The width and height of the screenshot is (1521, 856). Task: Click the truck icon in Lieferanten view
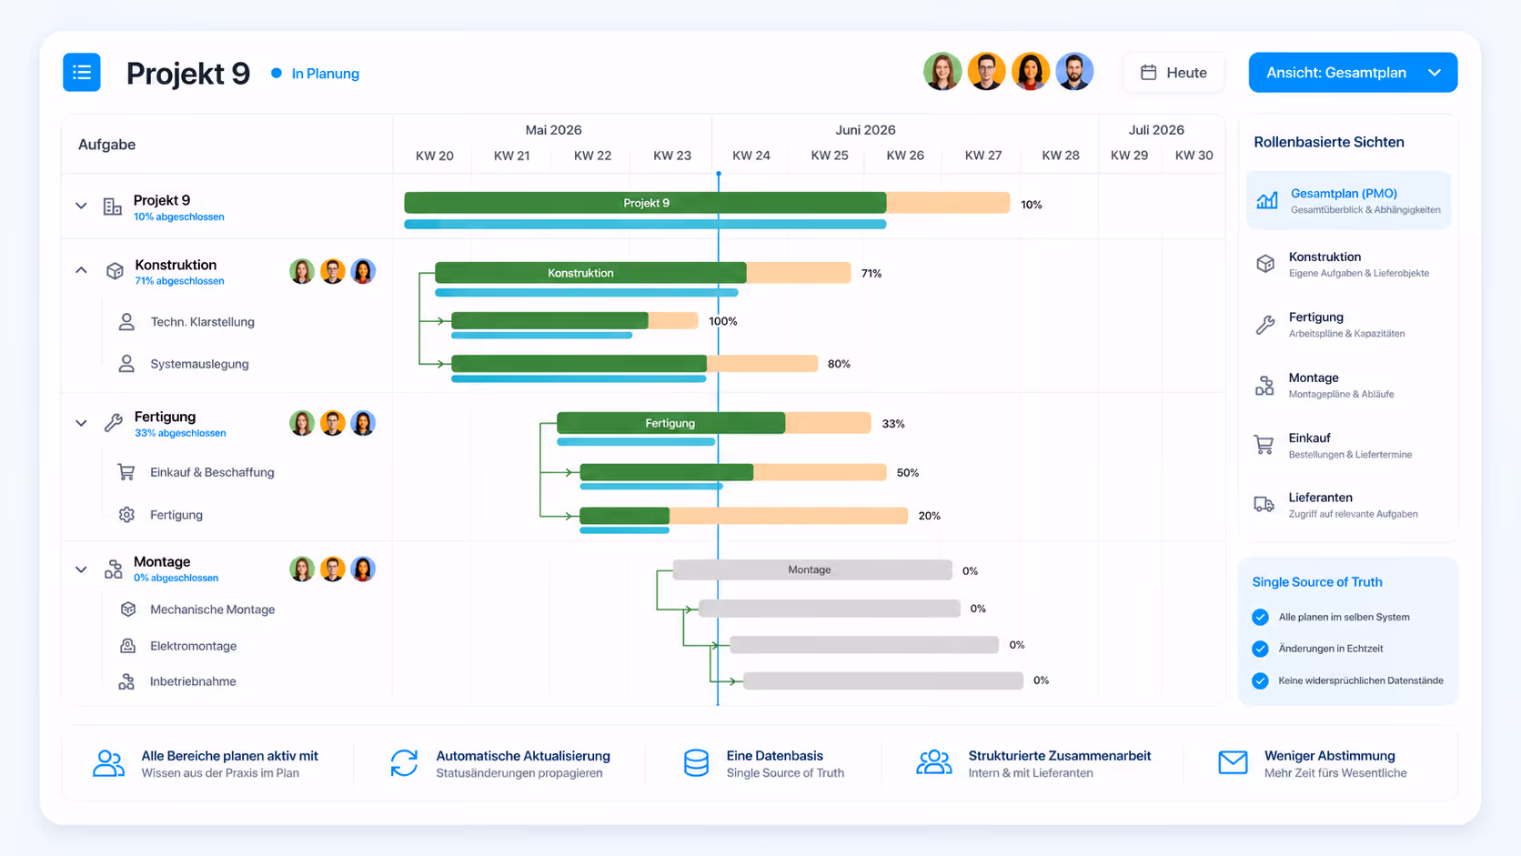(1264, 504)
